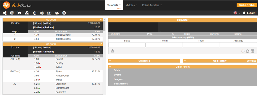Click the AH 1 (-1) outcome label
Screen dimensions: 258x95
[x=15, y=59]
